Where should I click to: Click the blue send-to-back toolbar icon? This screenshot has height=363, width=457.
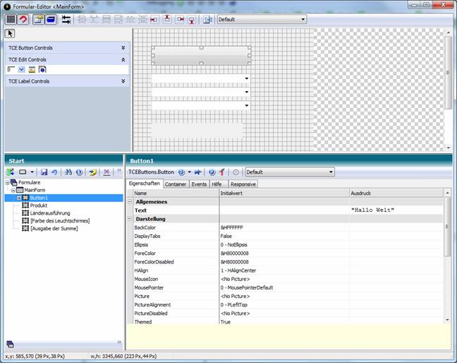51,20
